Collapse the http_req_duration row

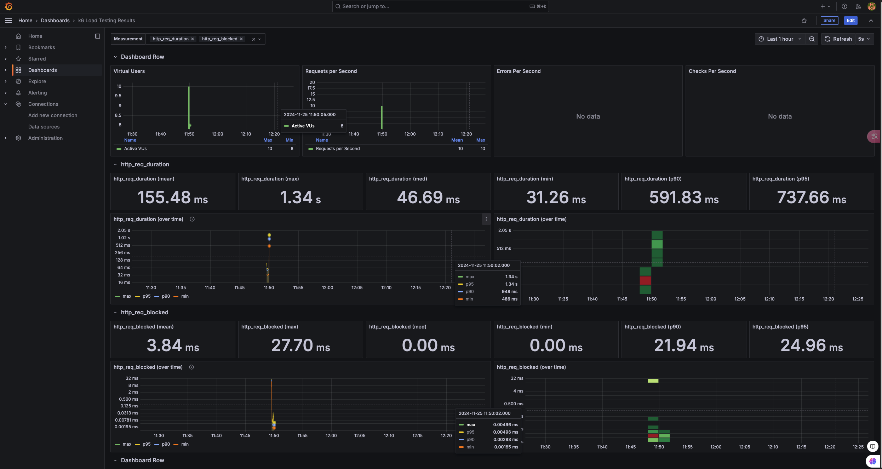tap(115, 165)
